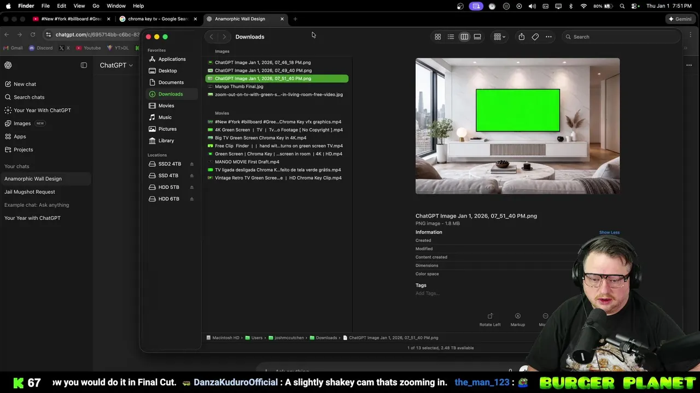
Task: Open the Edit menu
Action: 61,6
